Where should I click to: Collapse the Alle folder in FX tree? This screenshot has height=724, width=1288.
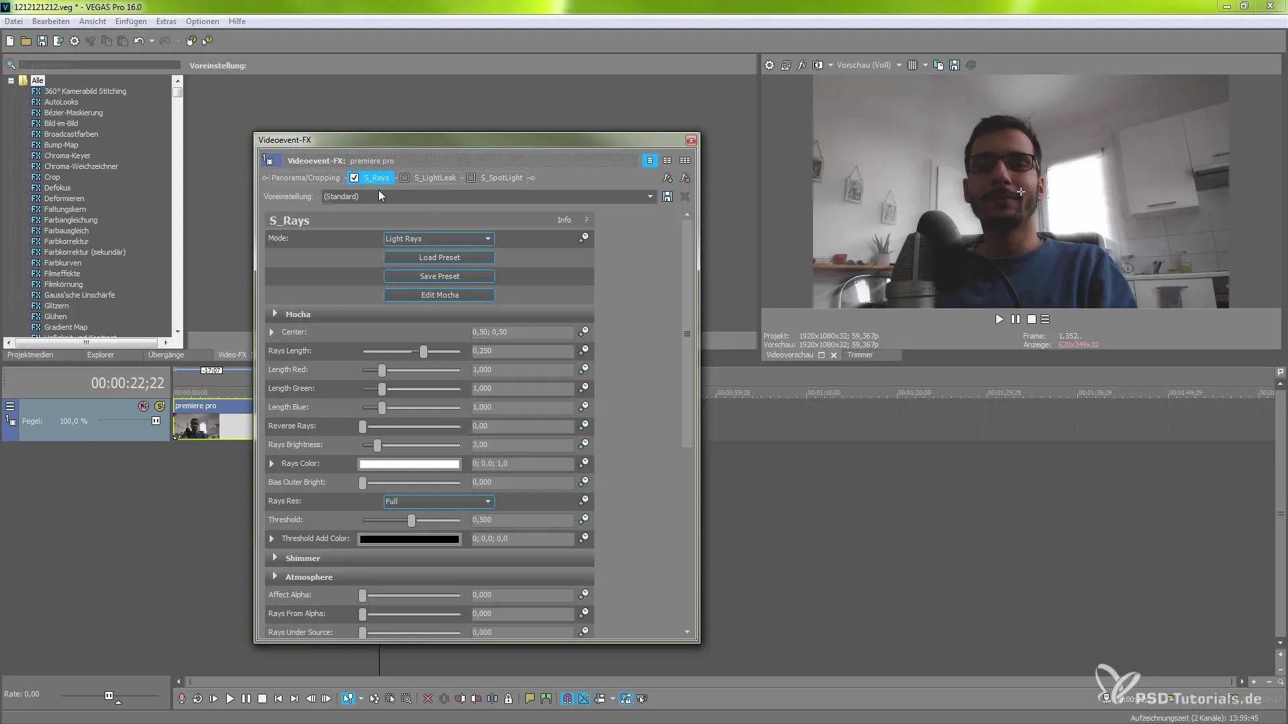(11, 80)
